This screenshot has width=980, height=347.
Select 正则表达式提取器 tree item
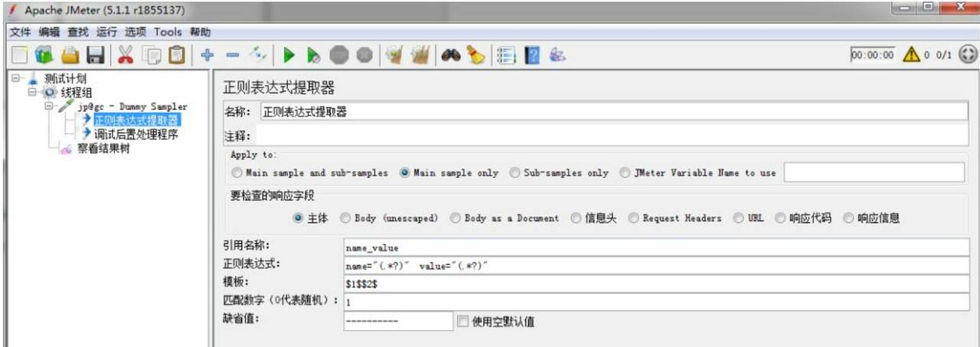136,120
